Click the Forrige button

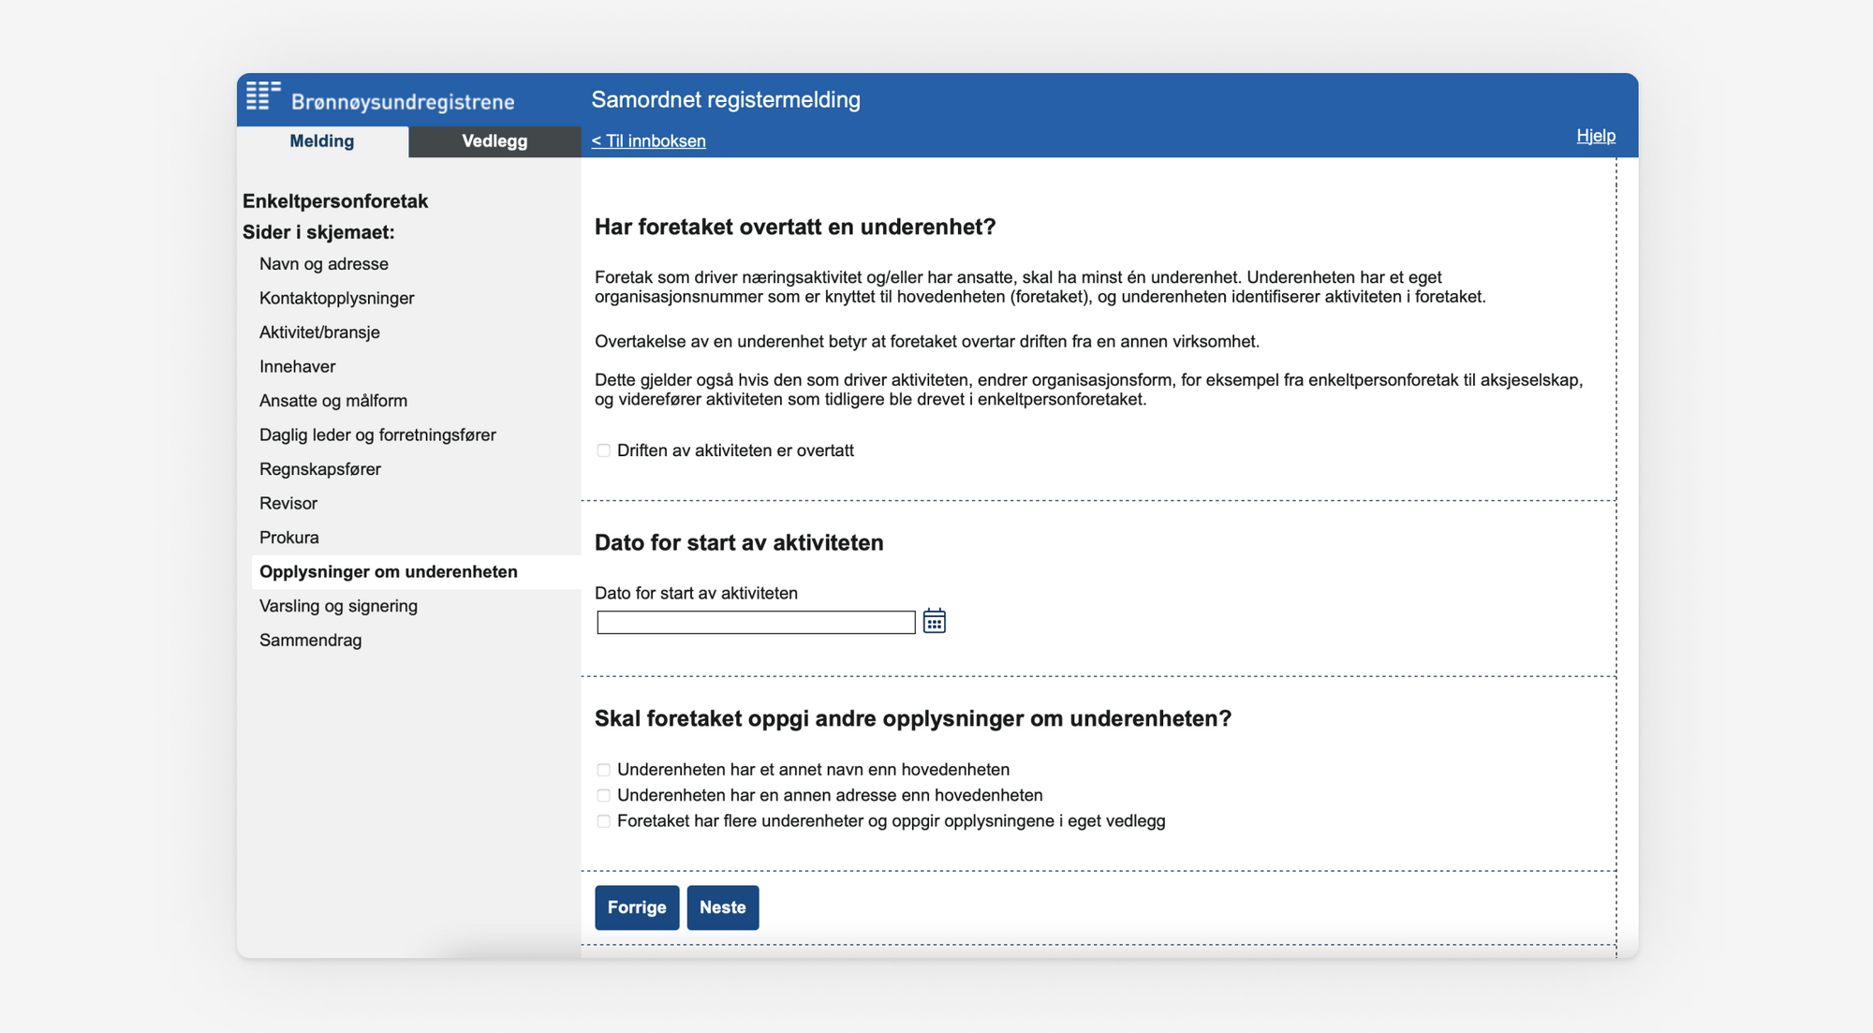click(637, 907)
